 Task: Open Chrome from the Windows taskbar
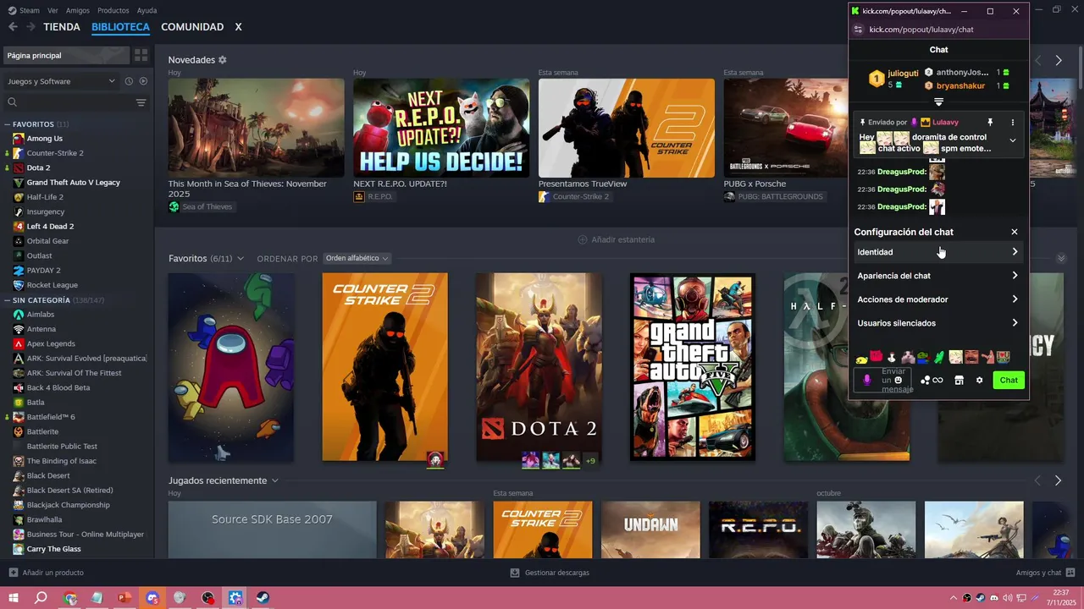click(x=69, y=598)
